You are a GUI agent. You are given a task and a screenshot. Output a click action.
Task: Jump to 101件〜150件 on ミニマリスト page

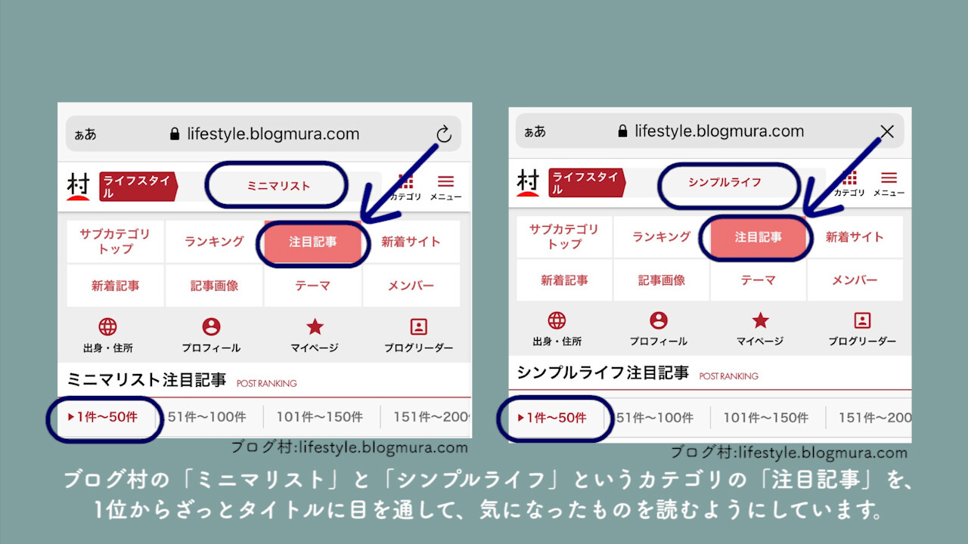(x=320, y=416)
